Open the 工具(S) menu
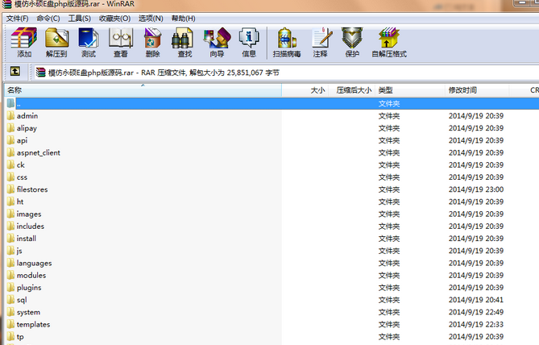 pyautogui.click(x=80, y=19)
